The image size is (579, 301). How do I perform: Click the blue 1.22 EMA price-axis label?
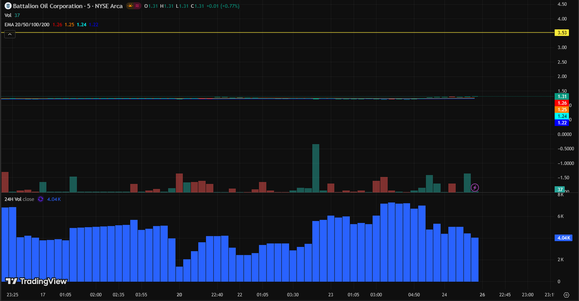pos(562,123)
